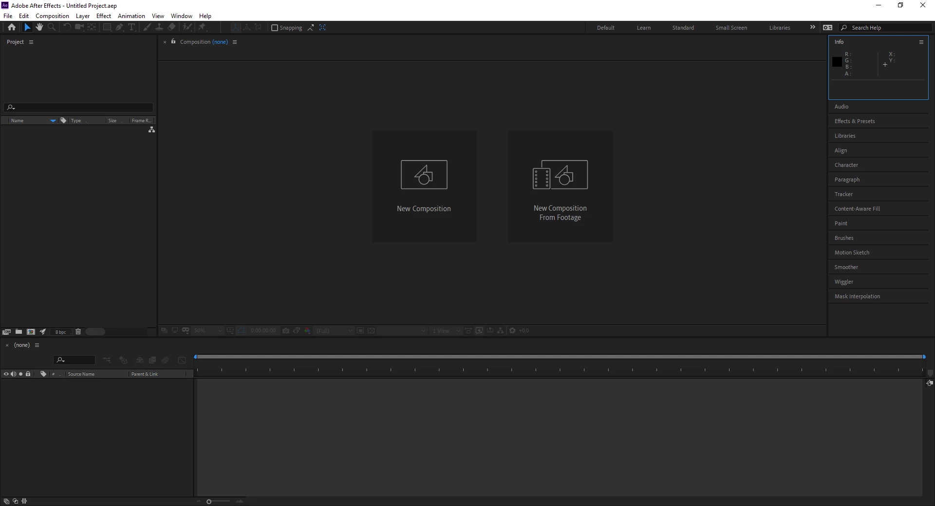This screenshot has width=935, height=506.
Task: Select the Puppet Pin tool
Action: click(x=202, y=27)
